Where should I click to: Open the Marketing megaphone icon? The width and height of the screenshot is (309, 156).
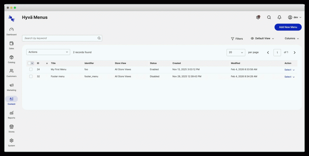(11, 85)
